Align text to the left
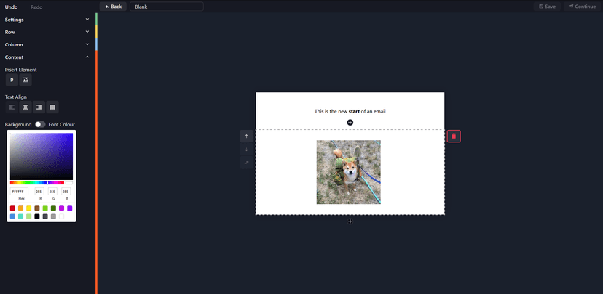603x294 pixels. pyautogui.click(x=12, y=107)
